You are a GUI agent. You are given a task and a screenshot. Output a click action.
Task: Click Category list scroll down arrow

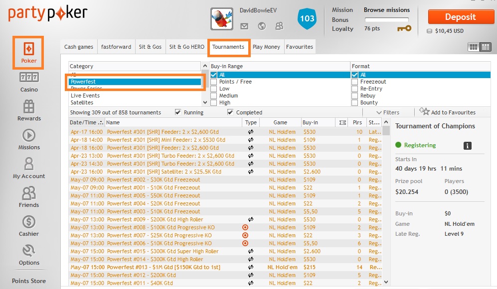click(205, 102)
